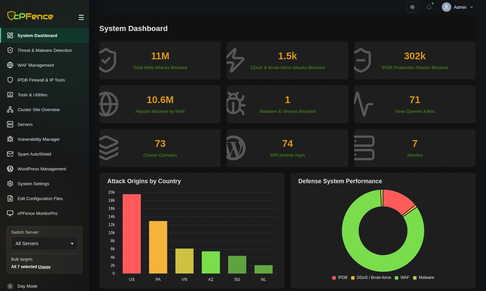Click the orange PA bar in chart

[x=158, y=247]
